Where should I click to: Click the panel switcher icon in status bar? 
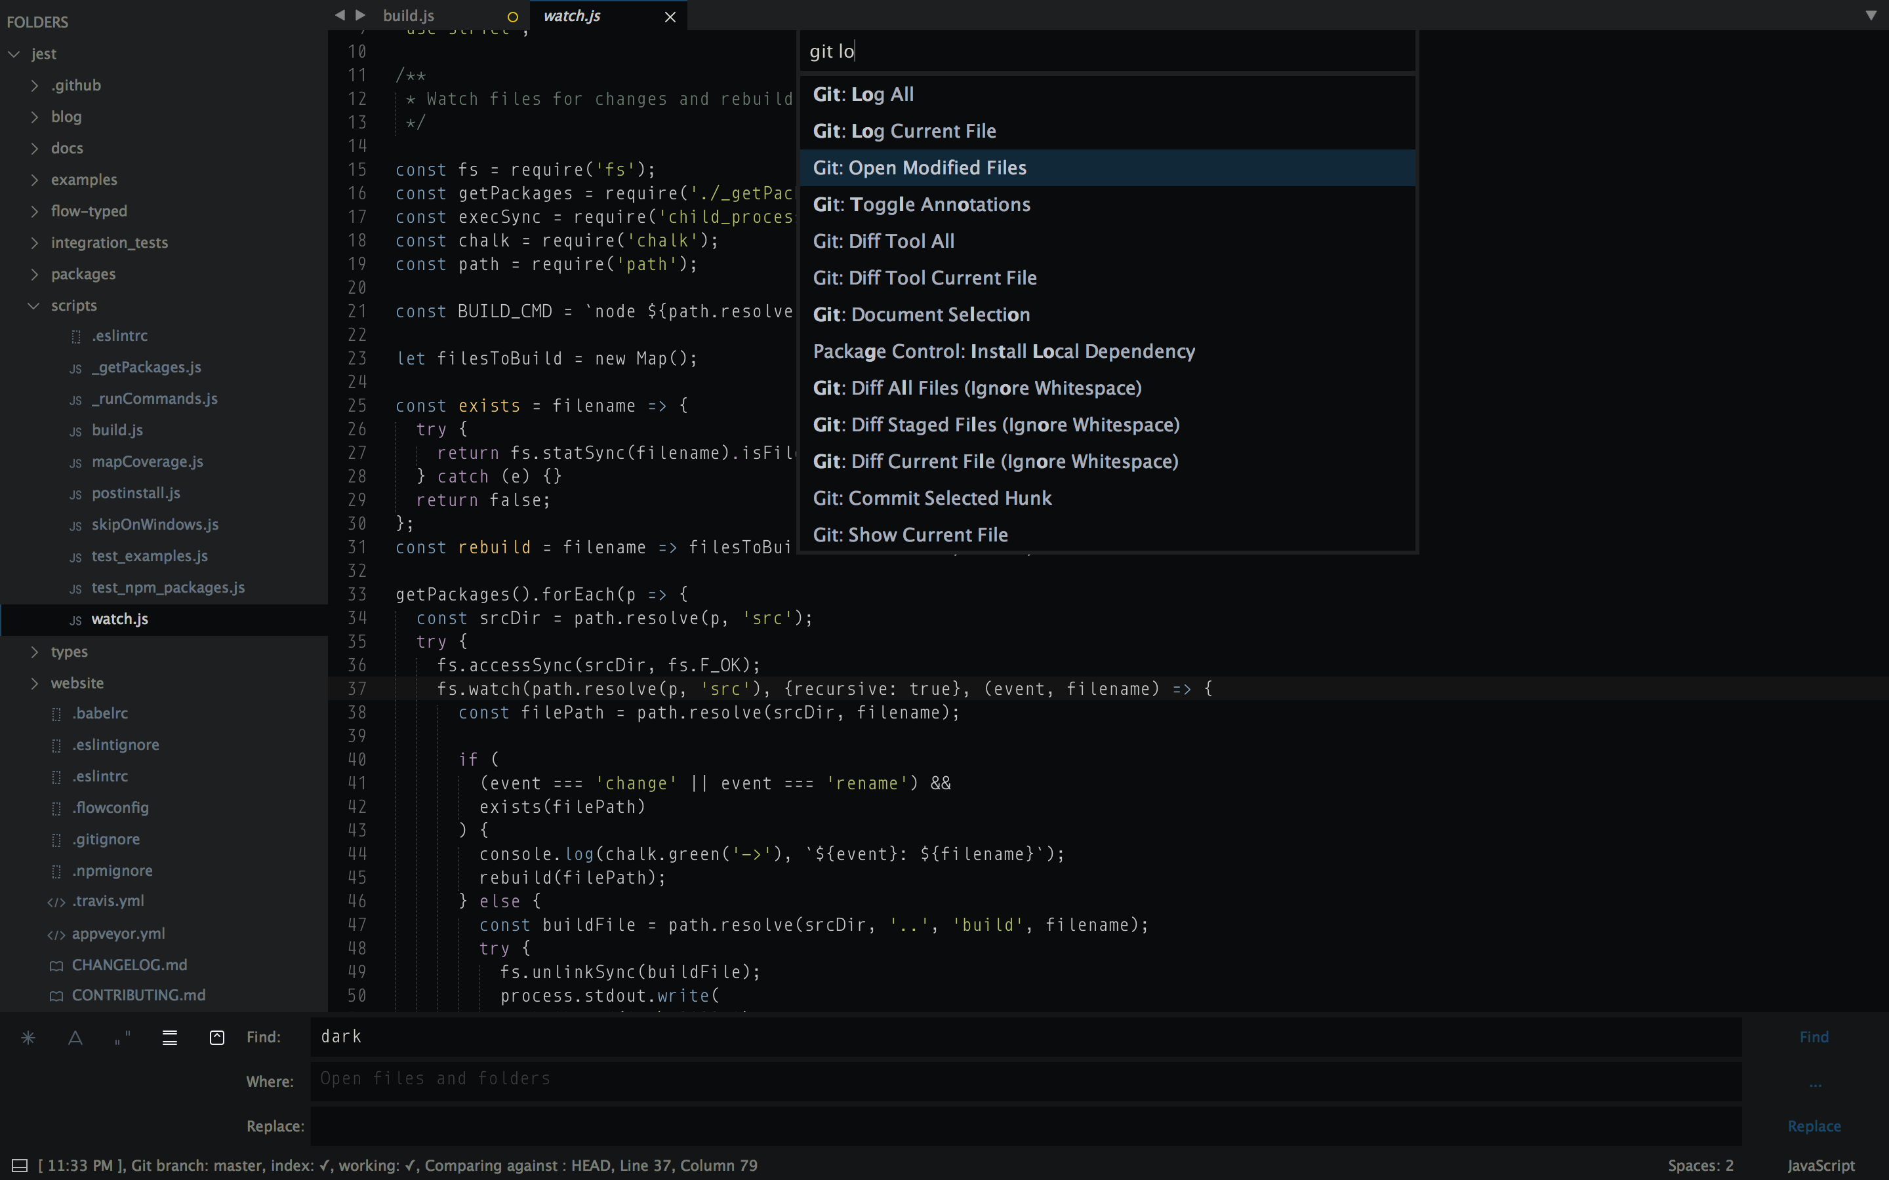[20, 1165]
